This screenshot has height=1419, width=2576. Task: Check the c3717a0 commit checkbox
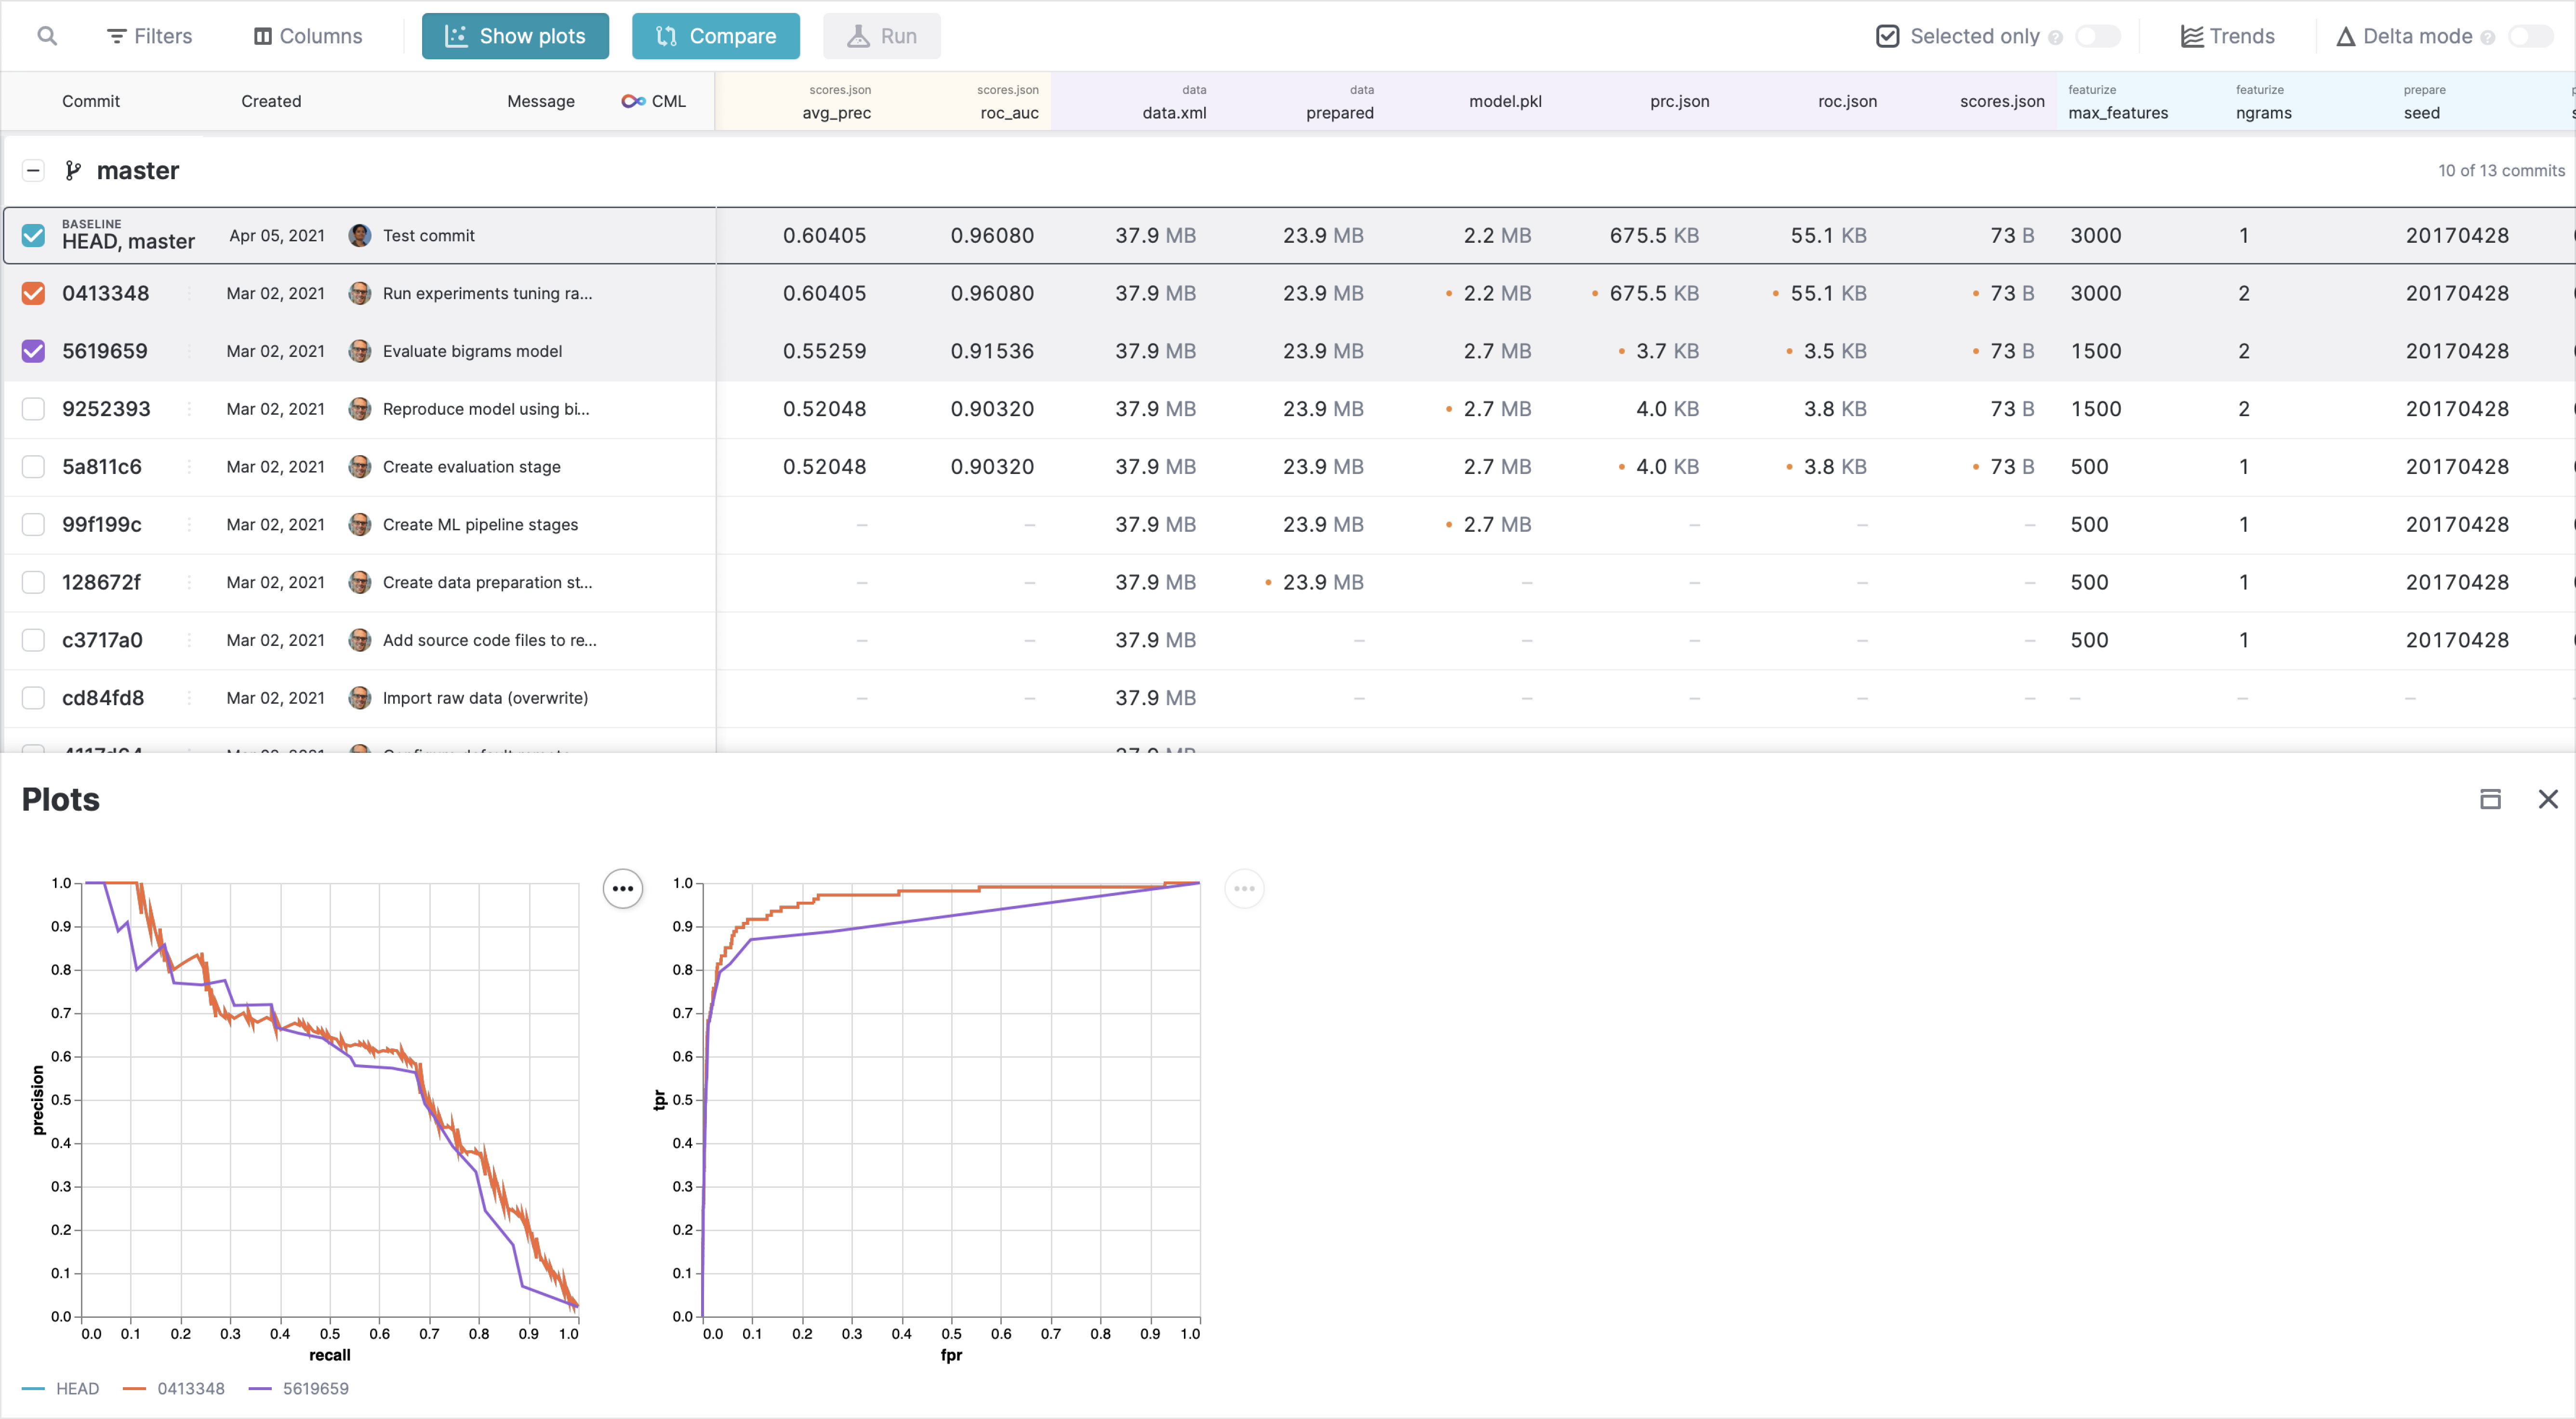point(33,641)
